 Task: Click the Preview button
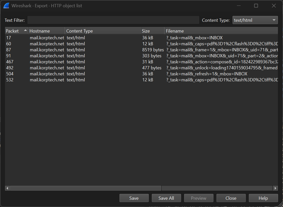(199, 198)
